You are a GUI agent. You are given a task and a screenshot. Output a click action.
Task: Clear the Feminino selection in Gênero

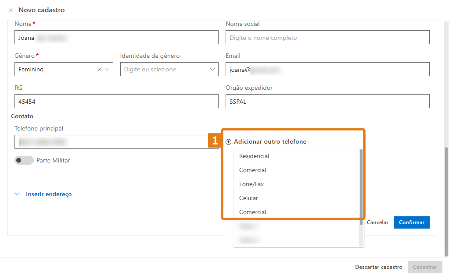[100, 69]
